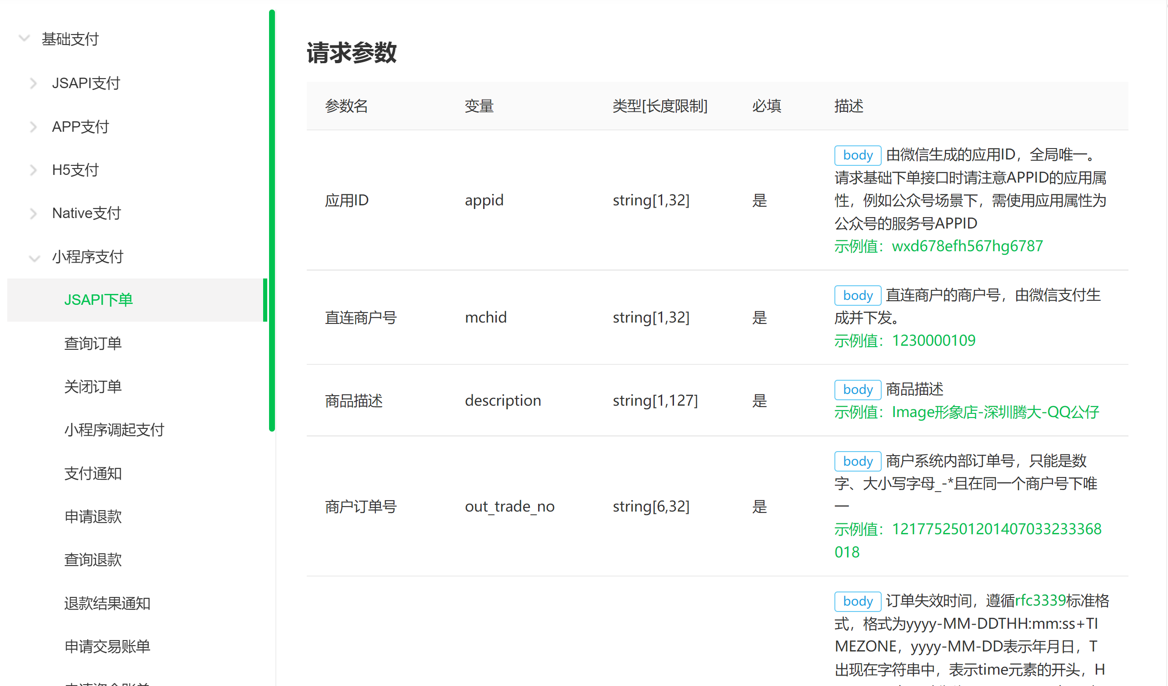Expand the H5支付 chevron arrow
1168x686 pixels.
tap(33, 170)
